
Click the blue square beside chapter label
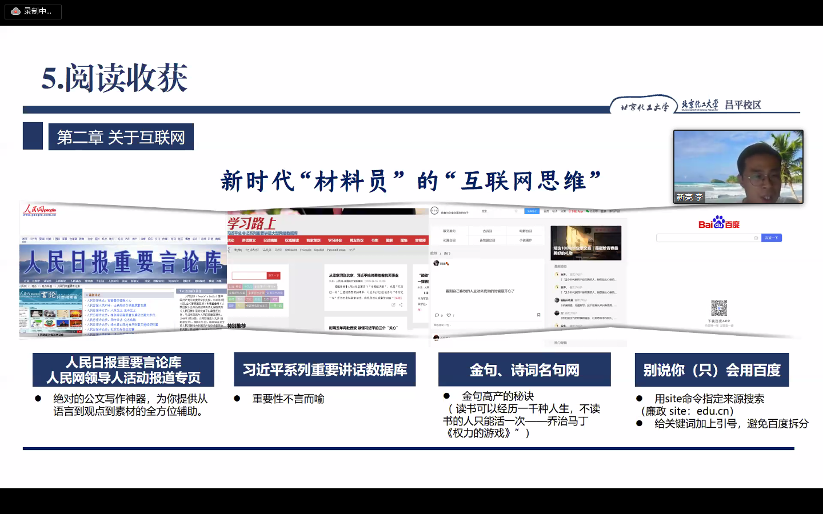33,136
